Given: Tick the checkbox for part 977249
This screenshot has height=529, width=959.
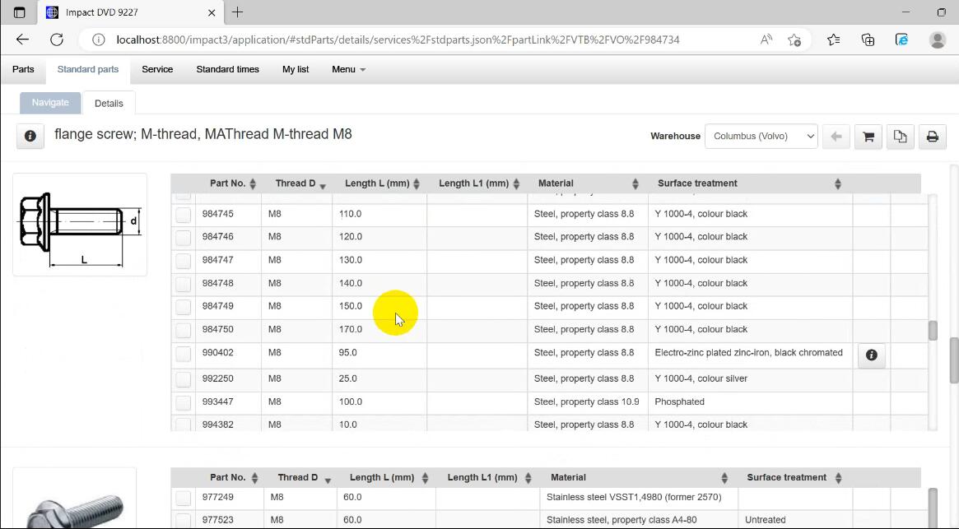Looking at the screenshot, I should pos(183,498).
